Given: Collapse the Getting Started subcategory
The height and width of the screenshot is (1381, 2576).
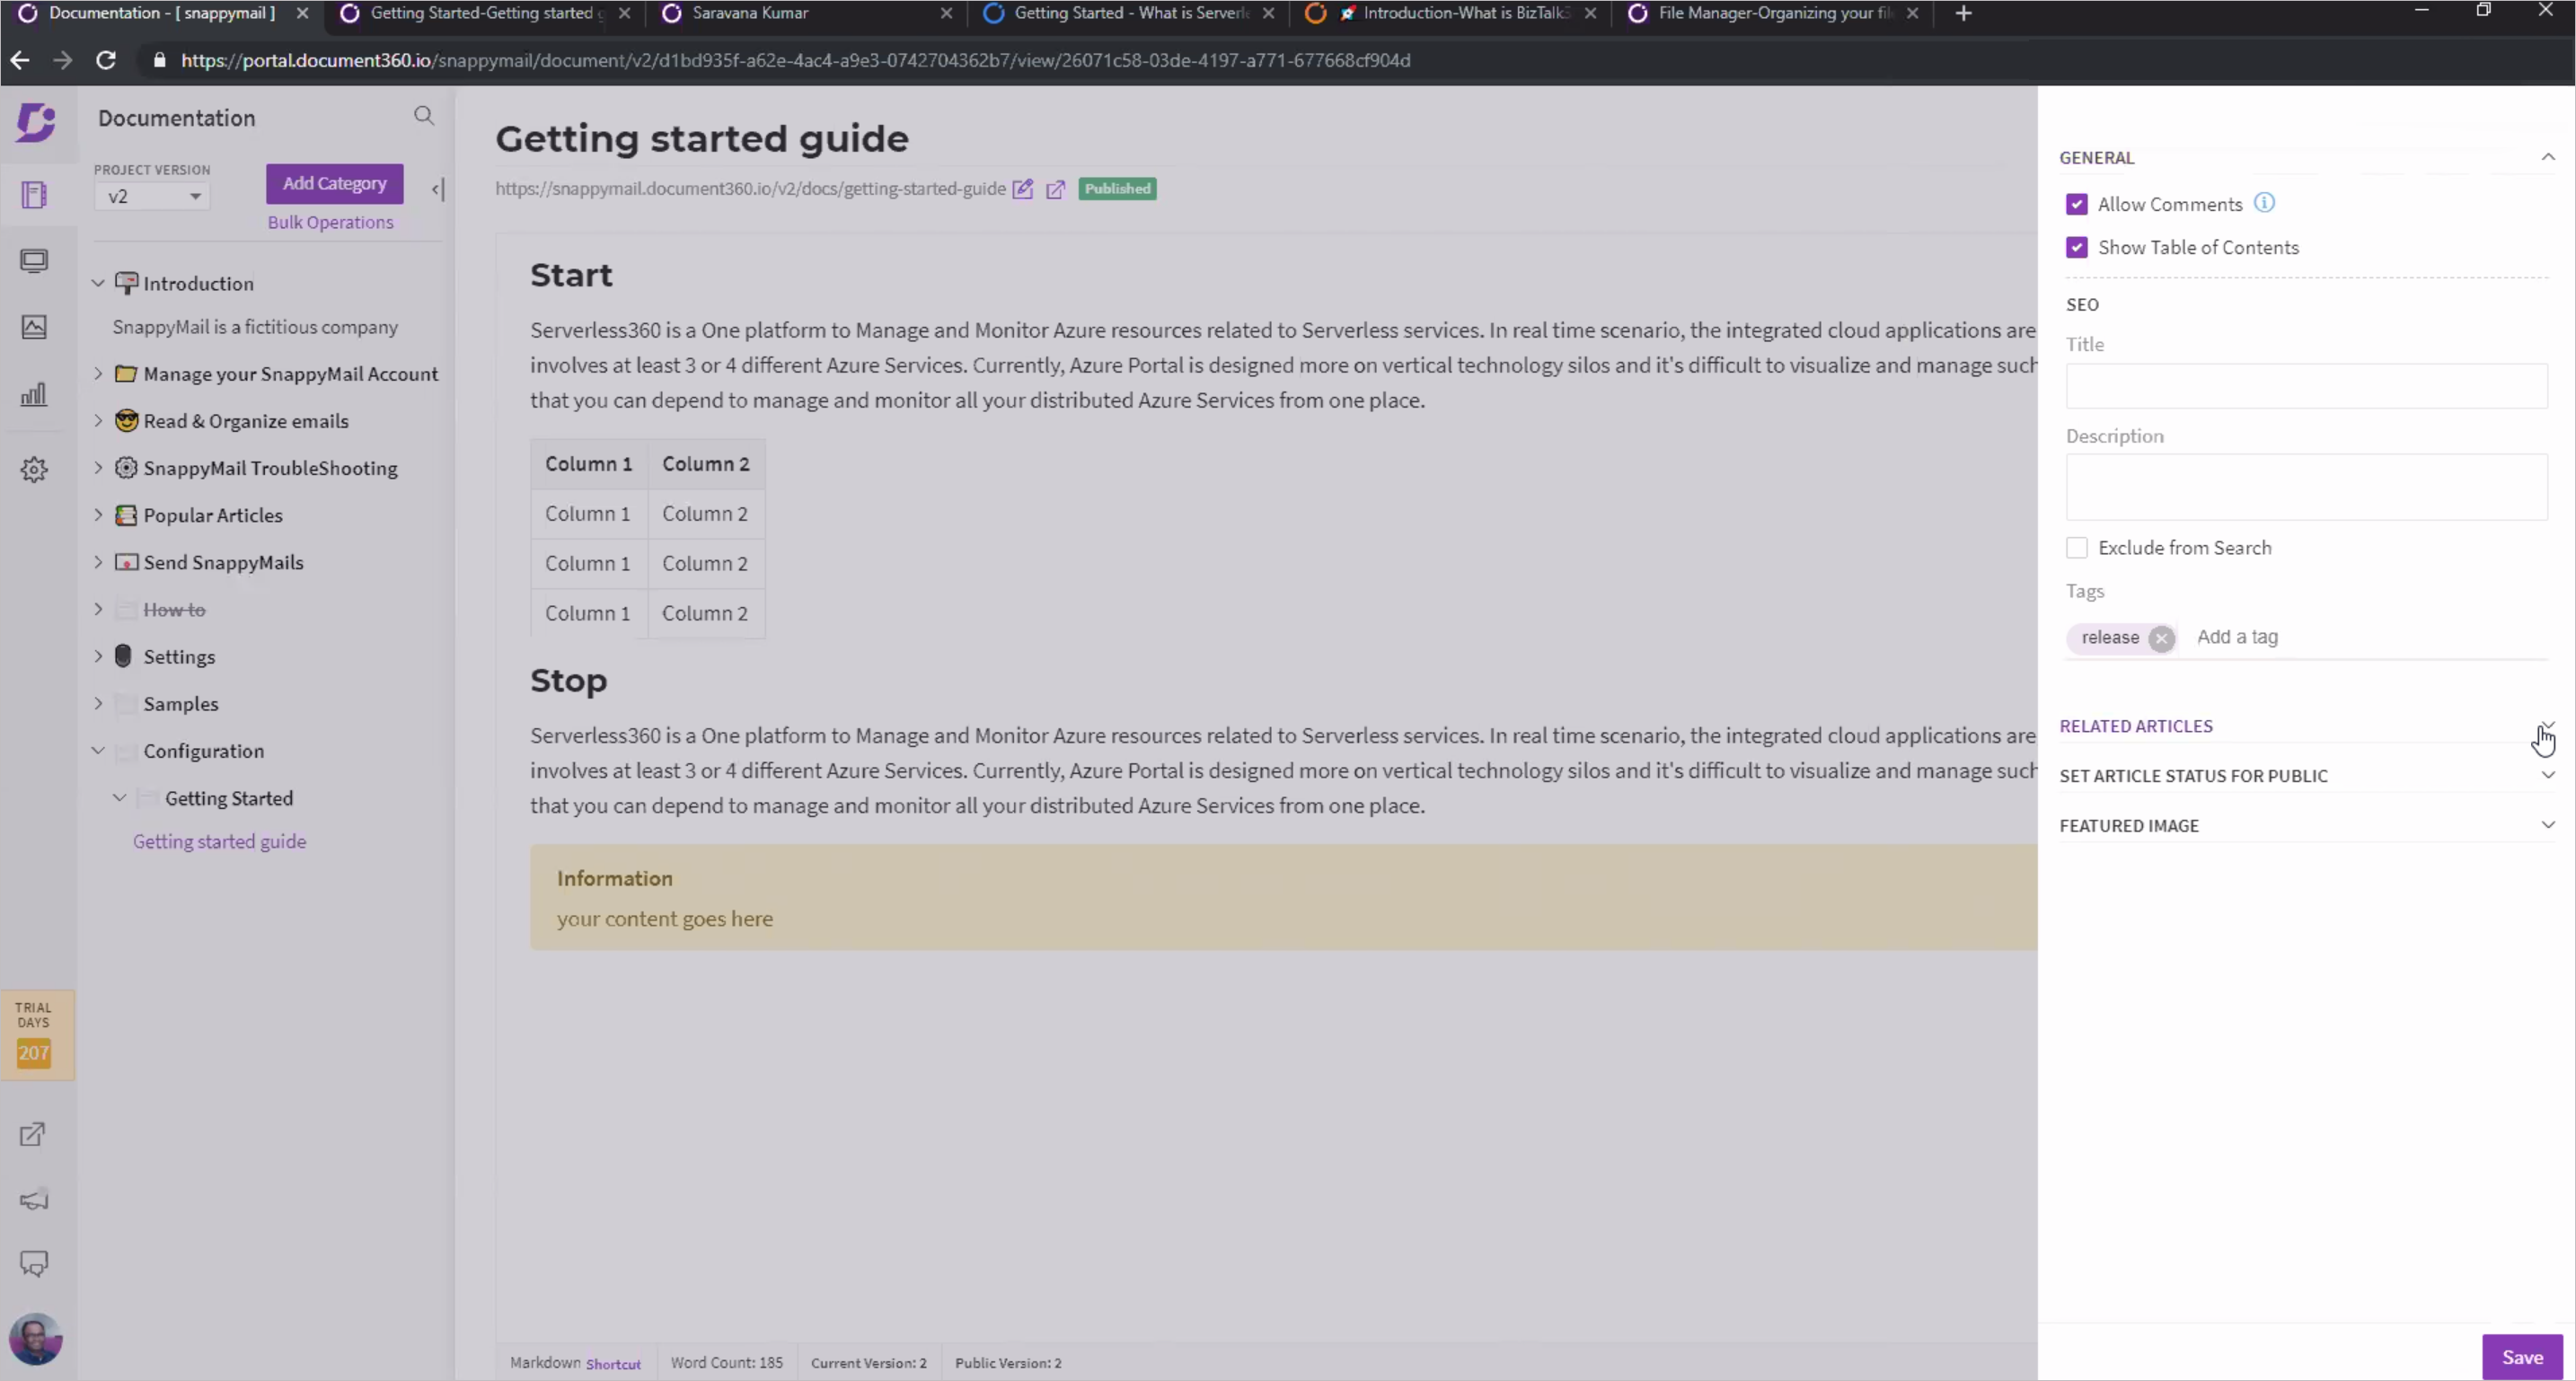Looking at the screenshot, I should click(x=119, y=797).
